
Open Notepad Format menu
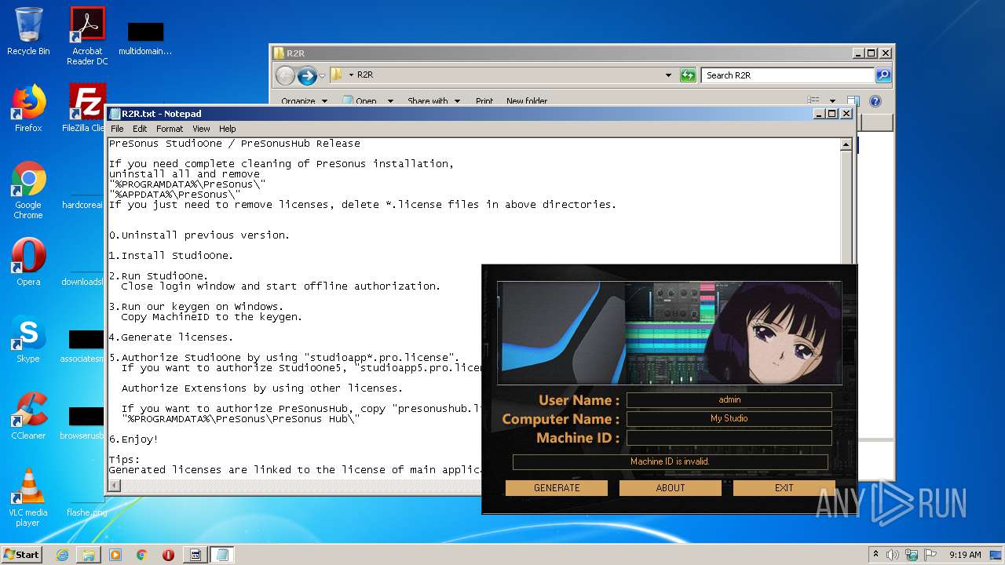click(x=170, y=129)
